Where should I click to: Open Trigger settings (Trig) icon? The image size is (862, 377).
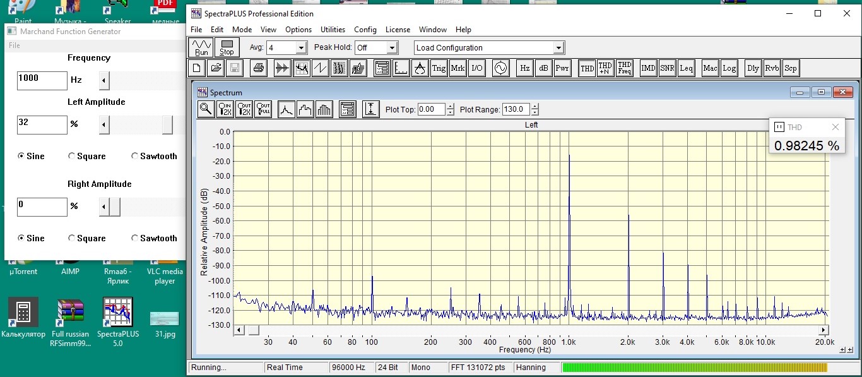[439, 68]
